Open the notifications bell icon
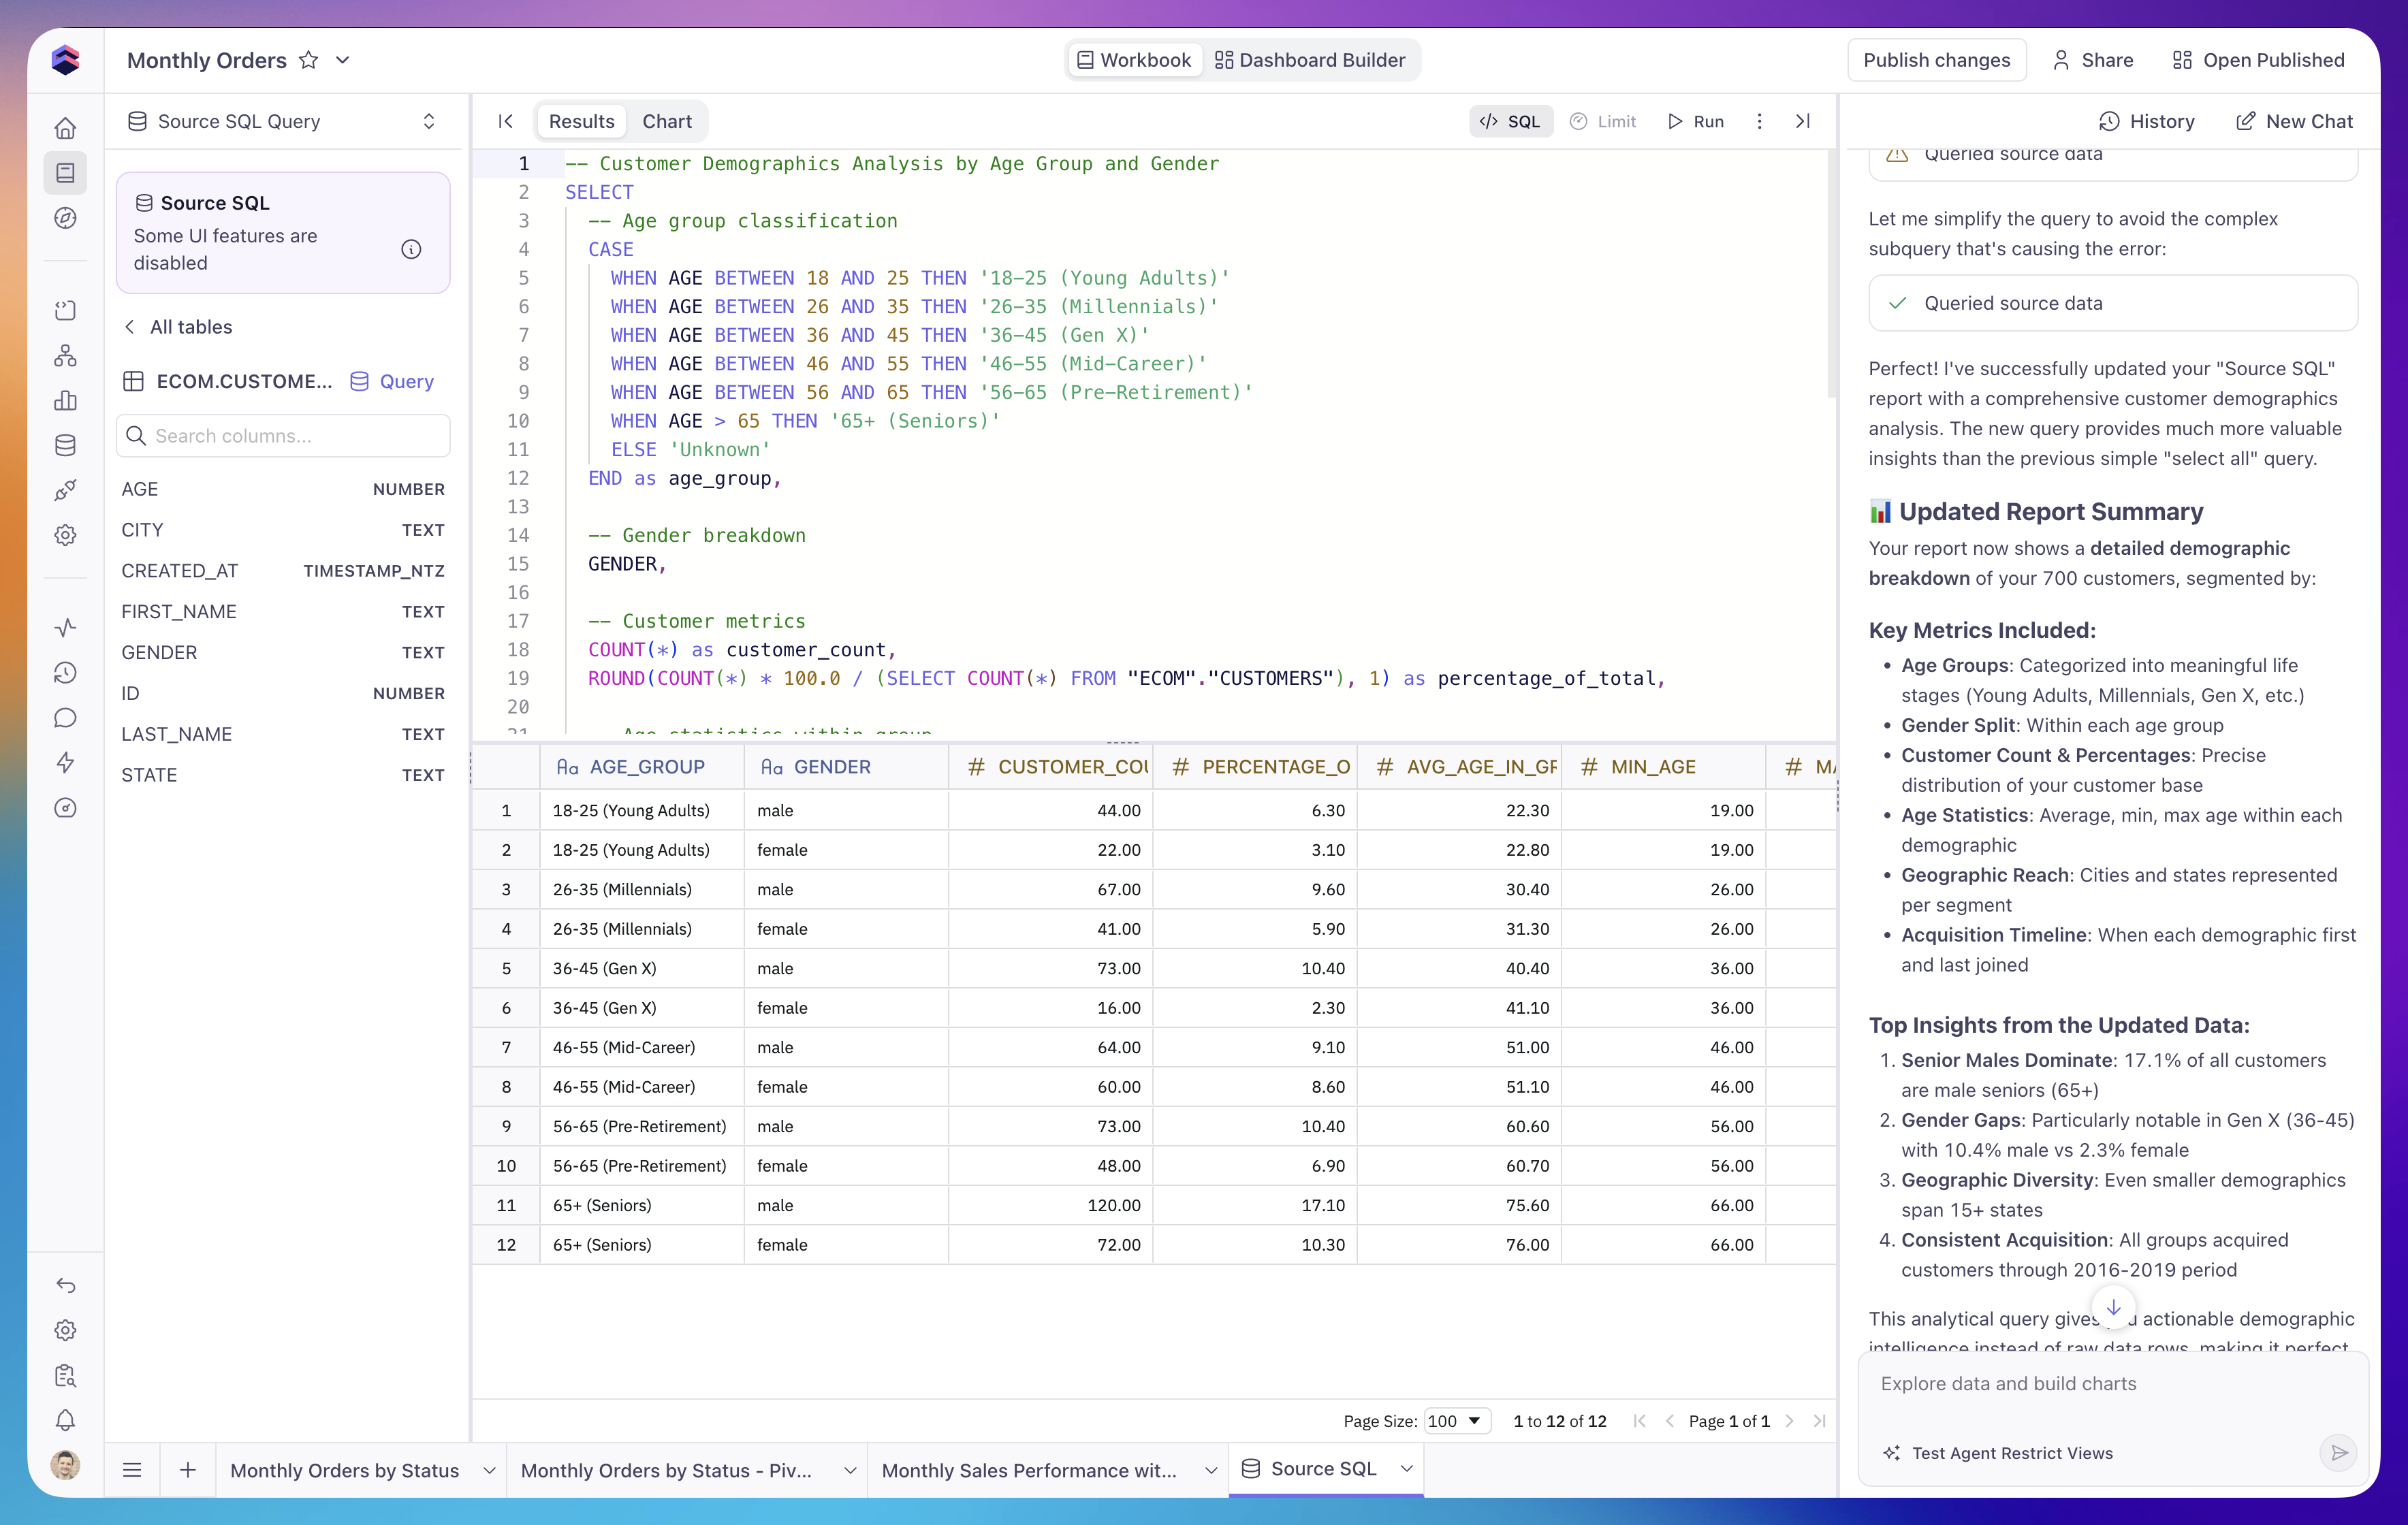This screenshot has width=2408, height=1525. (x=65, y=1420)
